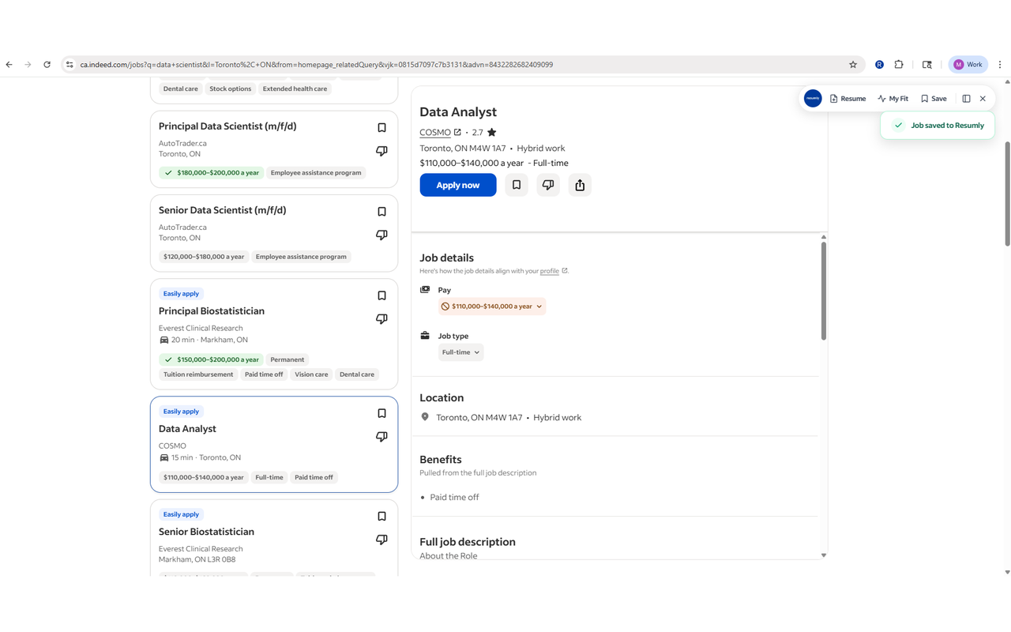Screen dimensions: 1011x632
Task: Bookmark this page with the star icon
Action: [x=853, y=65]
